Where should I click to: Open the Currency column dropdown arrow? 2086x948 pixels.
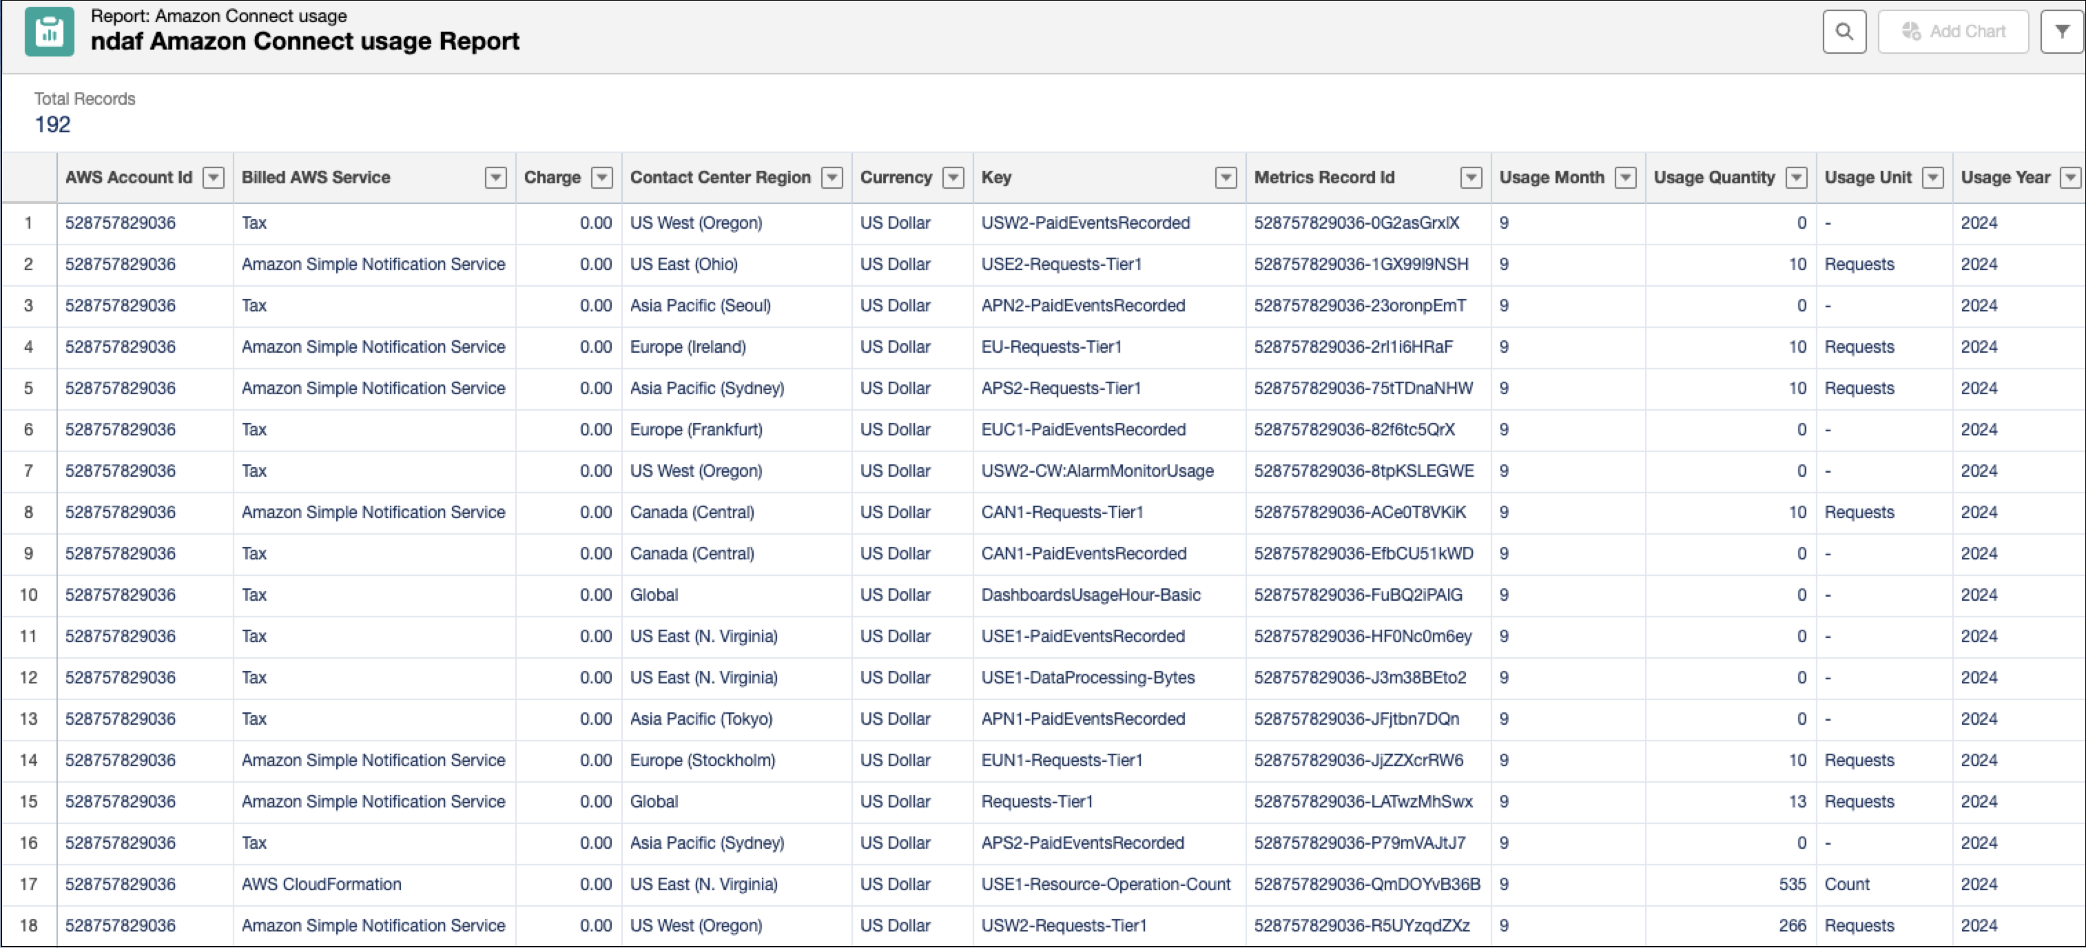953,177
